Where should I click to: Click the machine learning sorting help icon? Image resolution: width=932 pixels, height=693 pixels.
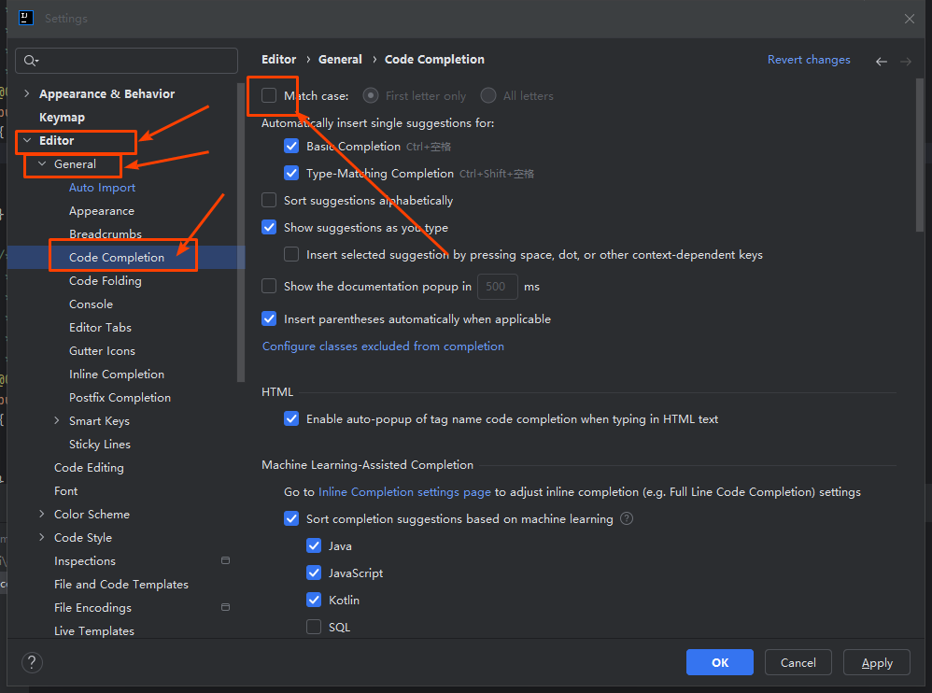(627, 518)
